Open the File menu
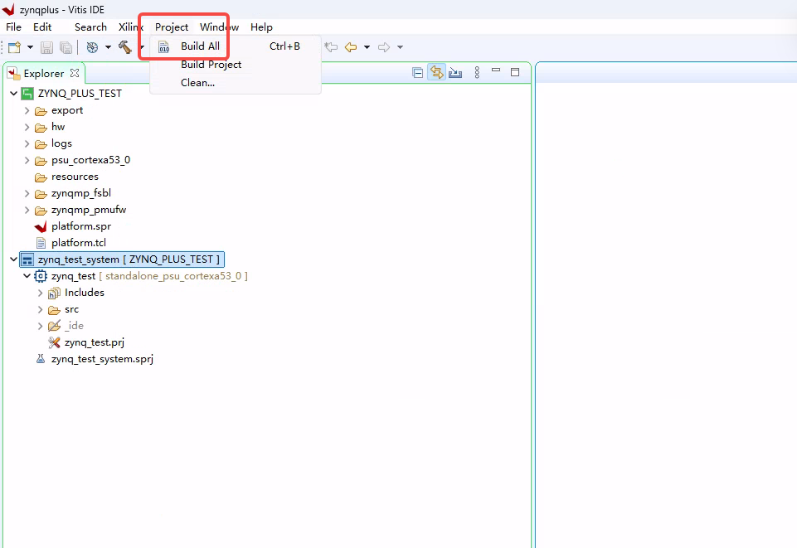Image resolution: width=797 pixels, height=548 pixels. pos(13,27)
